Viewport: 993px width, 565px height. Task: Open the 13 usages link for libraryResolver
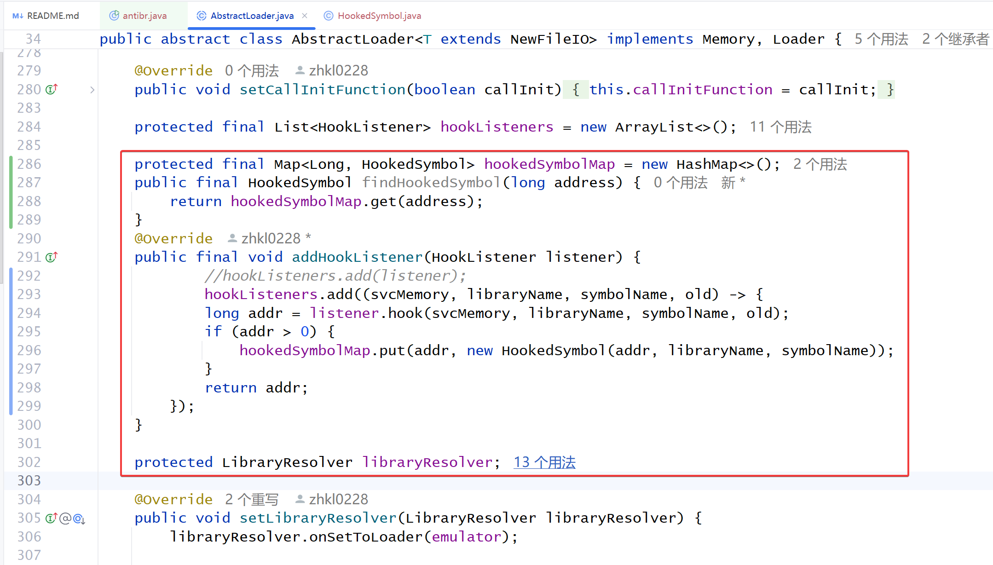(544, 462)
